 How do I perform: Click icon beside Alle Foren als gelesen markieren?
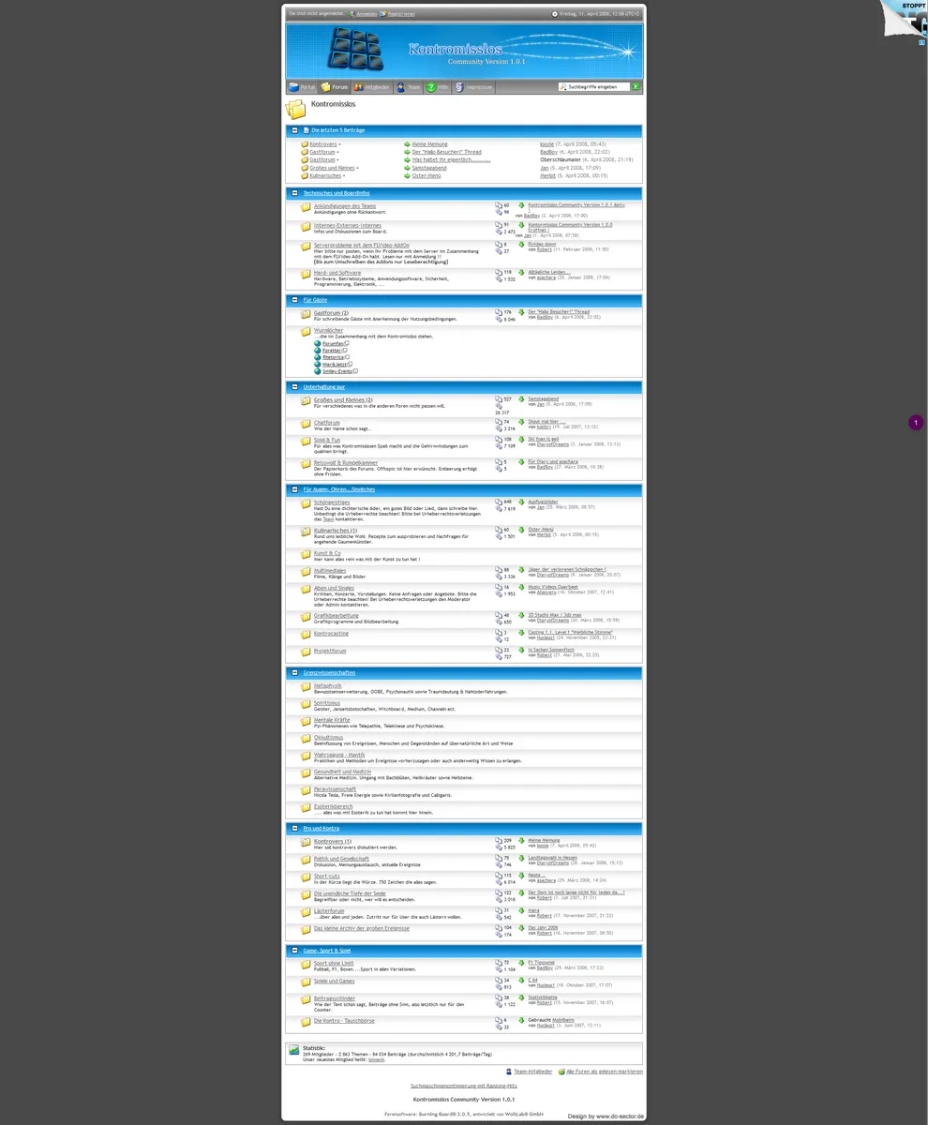(561, 1072)
